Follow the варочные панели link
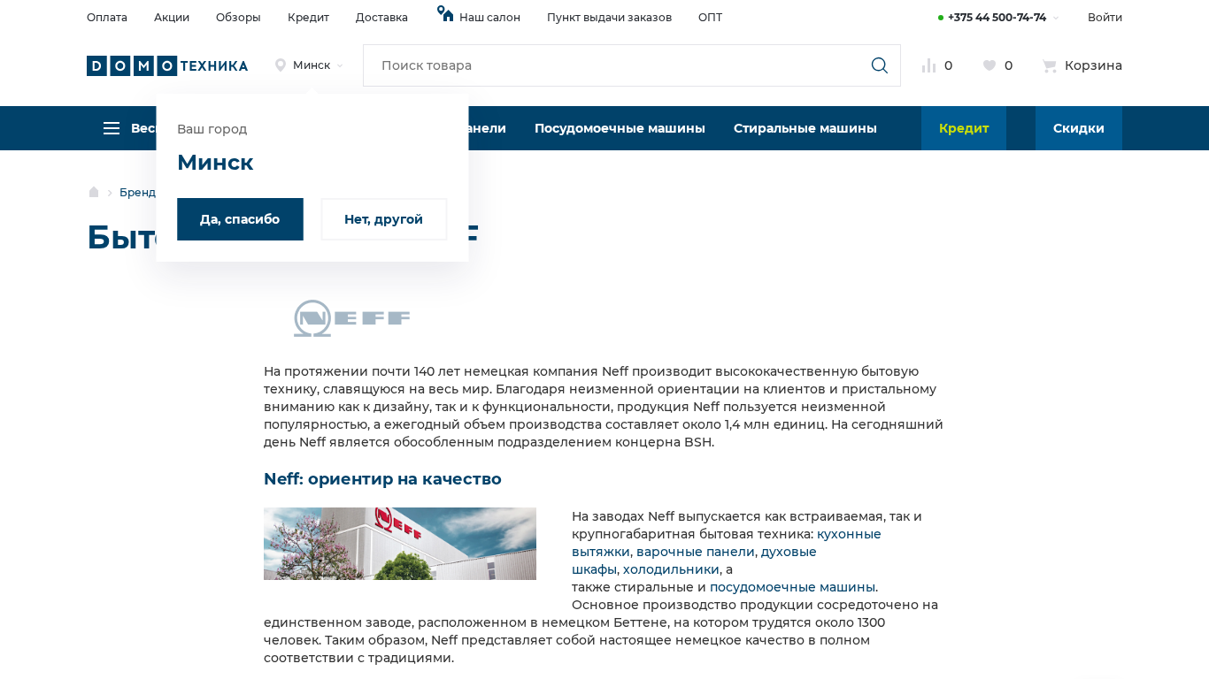Viewport: 1209px width, 679px height. point(695,552)
